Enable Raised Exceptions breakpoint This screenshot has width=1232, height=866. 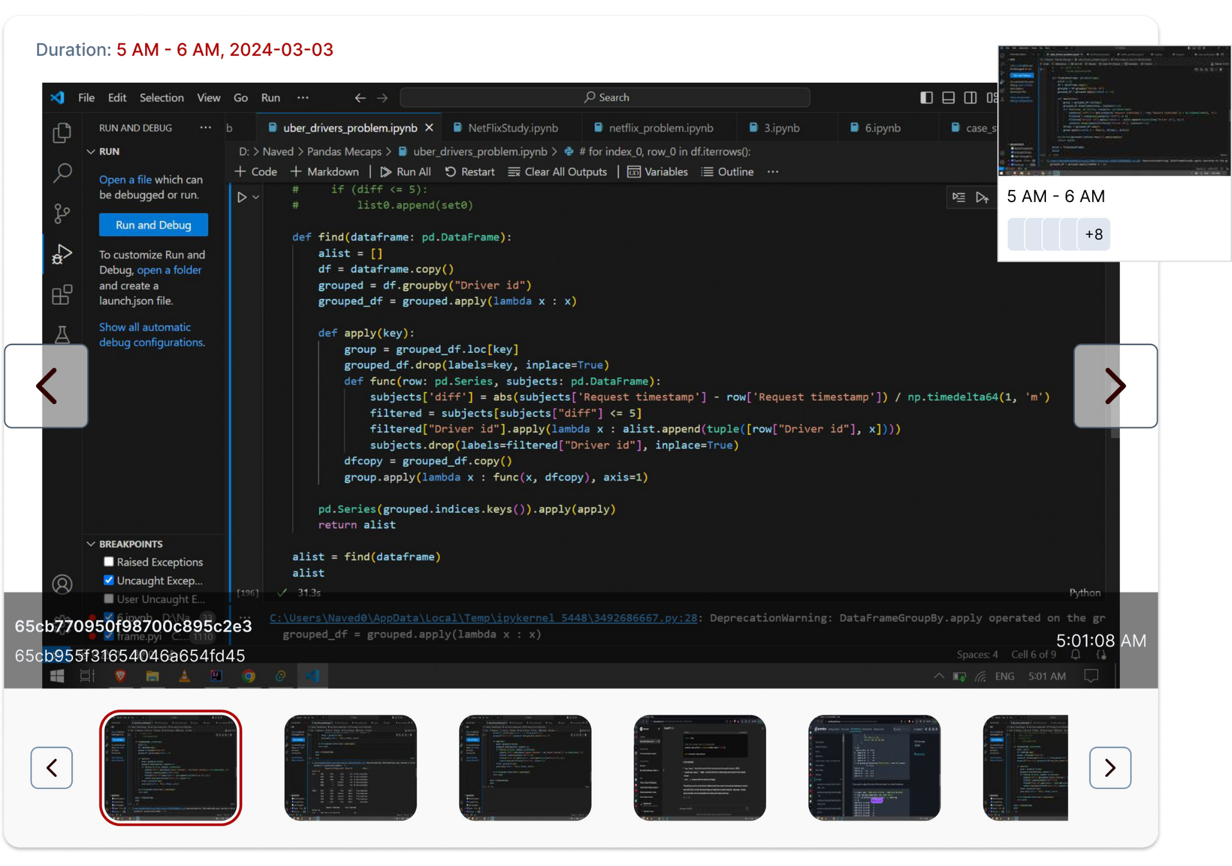coord(109,562)
